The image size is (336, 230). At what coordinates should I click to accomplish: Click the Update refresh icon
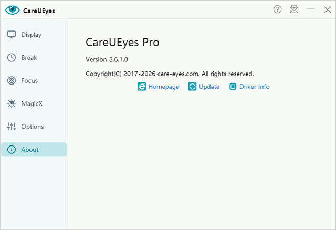point(192,87)
